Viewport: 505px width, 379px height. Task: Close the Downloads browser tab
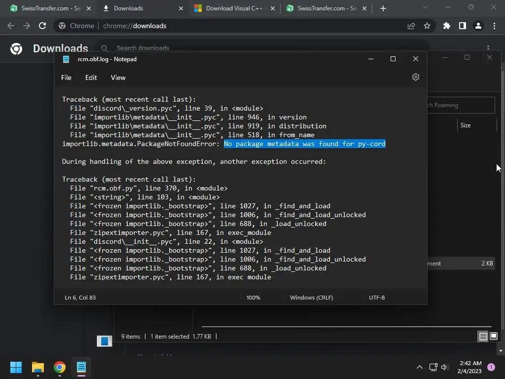pyautogui.click(x=180, y=8)
